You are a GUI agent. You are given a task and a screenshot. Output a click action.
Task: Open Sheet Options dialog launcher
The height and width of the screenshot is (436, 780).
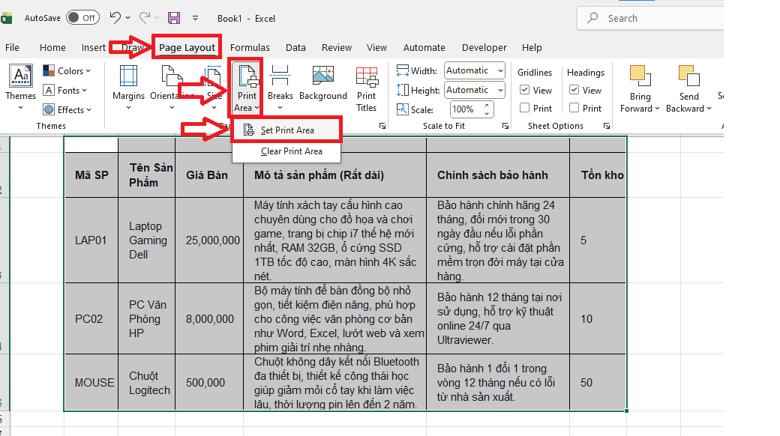coord(607,127)
